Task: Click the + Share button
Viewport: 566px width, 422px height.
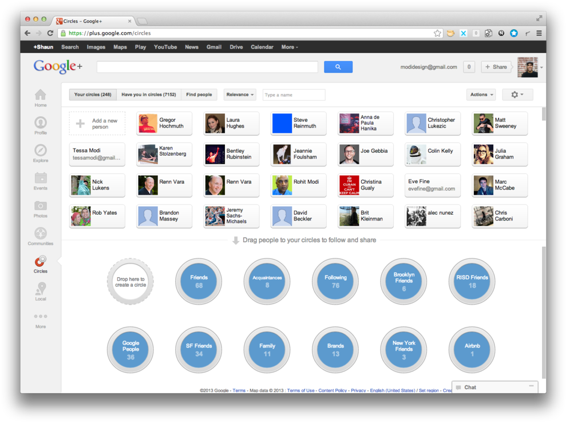Action: coord(496,67)
